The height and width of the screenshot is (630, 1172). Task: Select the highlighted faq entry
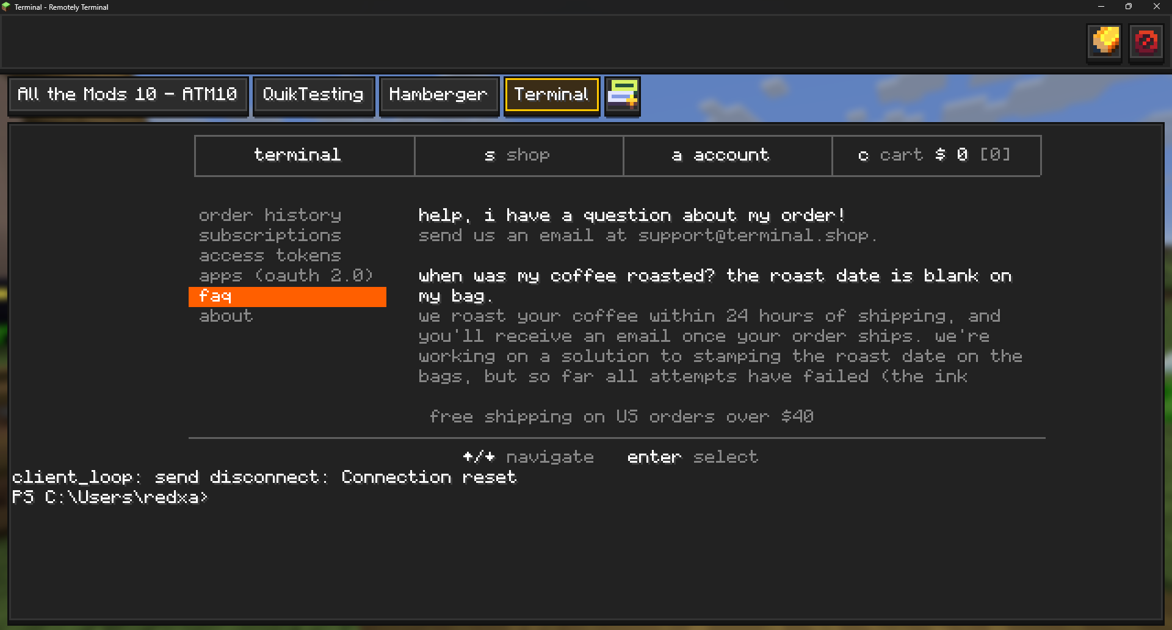[288, 297]
